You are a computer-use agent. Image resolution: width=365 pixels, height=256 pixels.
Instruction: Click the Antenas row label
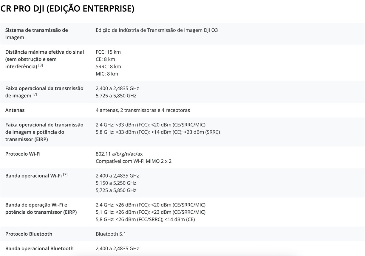(x=15, y=110)
